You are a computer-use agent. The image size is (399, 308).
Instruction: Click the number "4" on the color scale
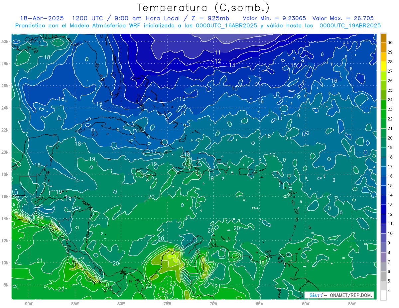tap(389, 290)
